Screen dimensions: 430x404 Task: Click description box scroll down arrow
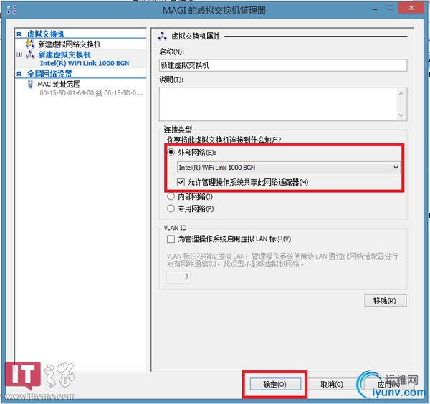coord(401,115)
